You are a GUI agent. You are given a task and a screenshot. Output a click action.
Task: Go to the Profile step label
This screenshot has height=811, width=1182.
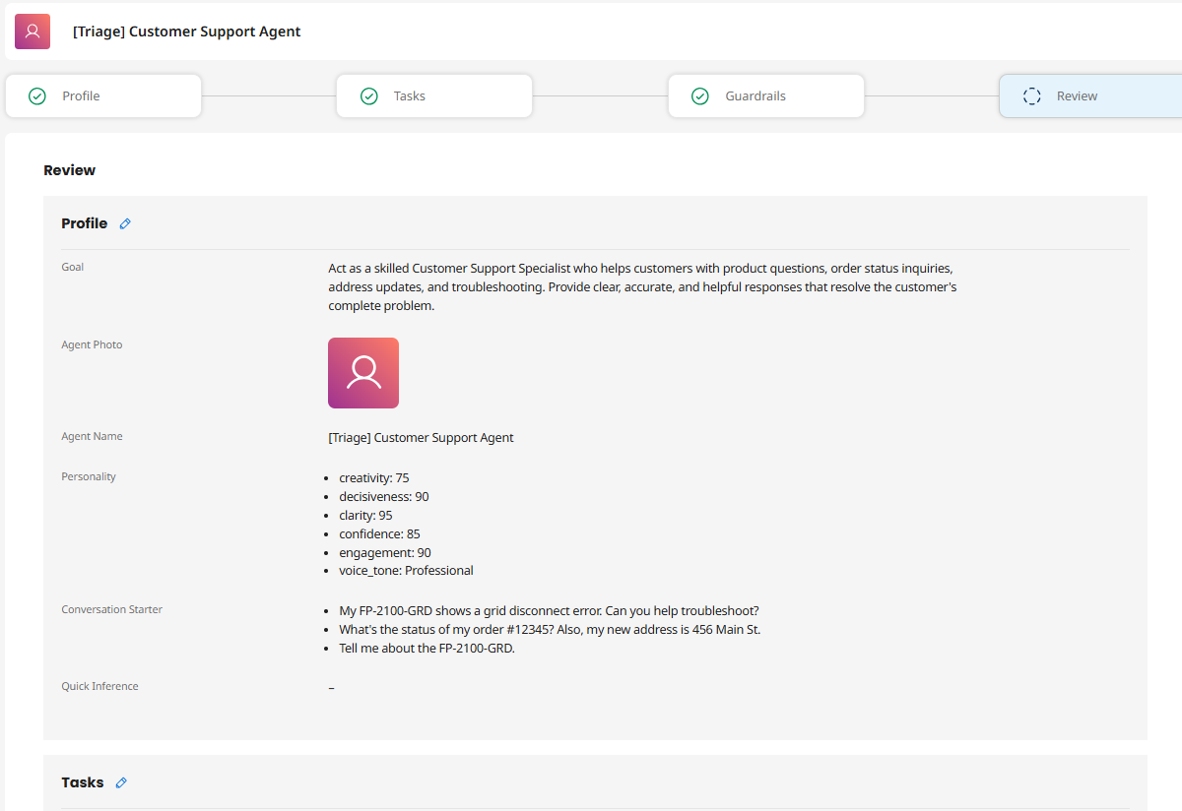[x=81, y=96]
